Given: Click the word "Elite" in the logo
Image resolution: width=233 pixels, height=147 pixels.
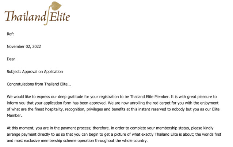Looking at the screenshot, I should [59, 16].
